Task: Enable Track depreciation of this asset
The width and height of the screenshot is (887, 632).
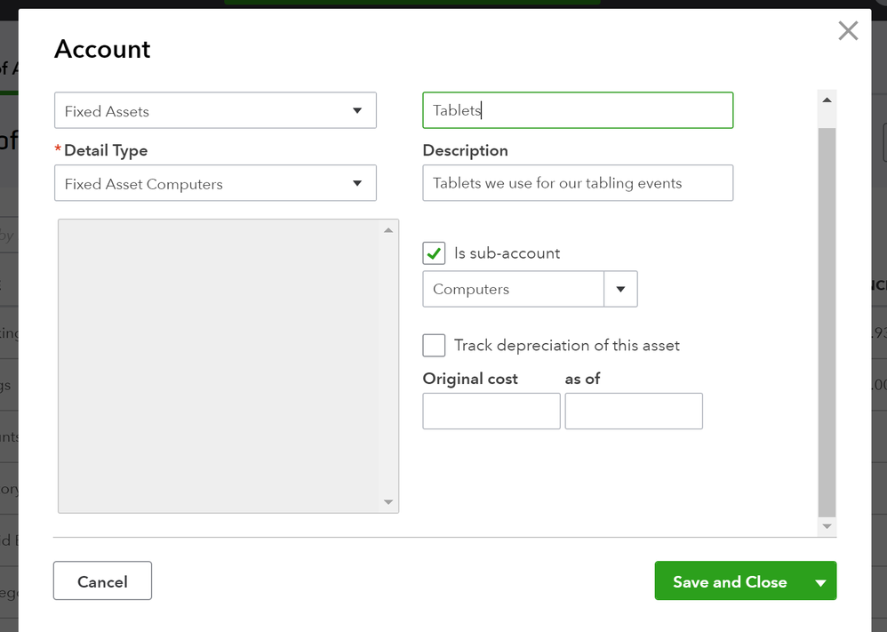Action: [x=434, y=345]
